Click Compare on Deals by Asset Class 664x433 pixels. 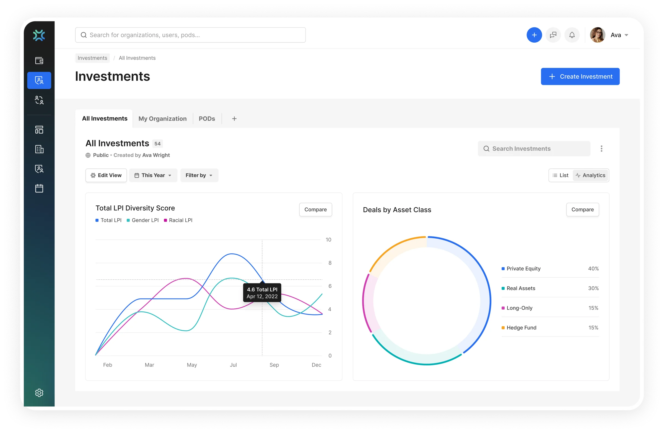click(x=582, y=210)
